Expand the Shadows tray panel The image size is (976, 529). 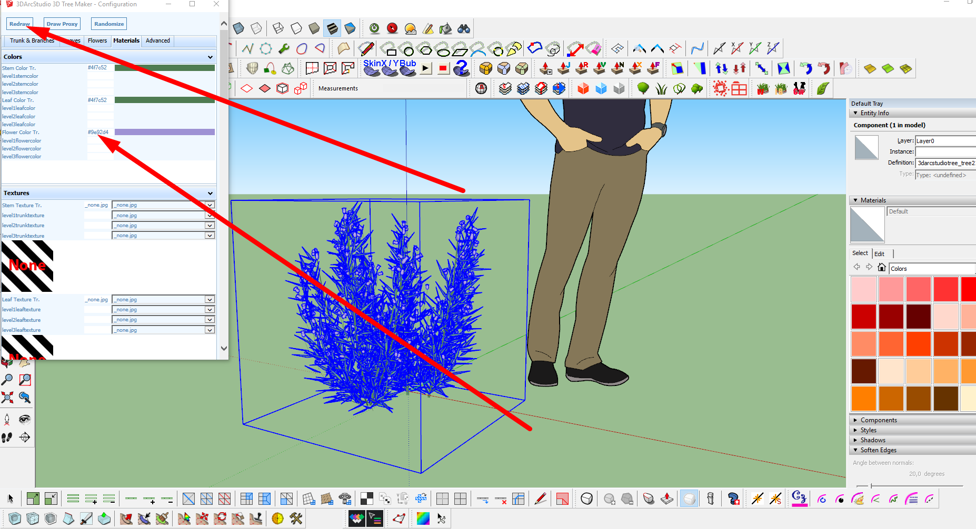tap(872, 440)
